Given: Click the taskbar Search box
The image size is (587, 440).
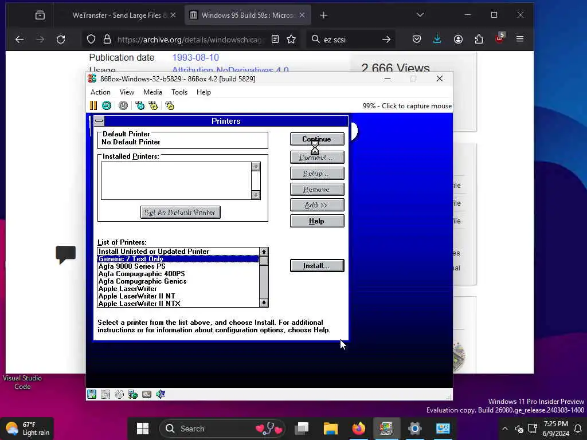Looking at the screenshot, I should click(x=222, y=429).
